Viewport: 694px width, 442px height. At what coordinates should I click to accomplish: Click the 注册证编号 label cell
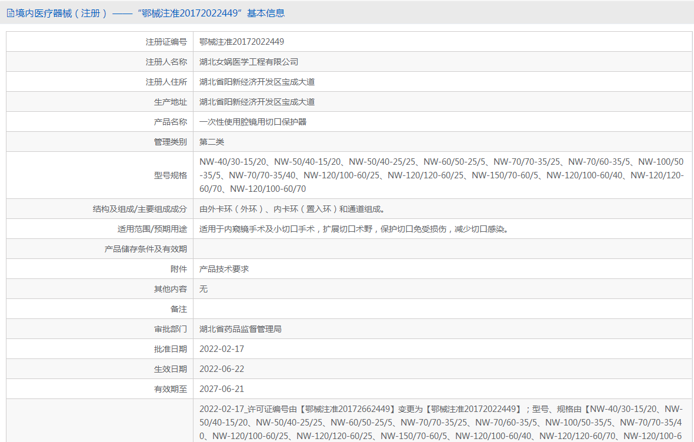pos(99,42)
